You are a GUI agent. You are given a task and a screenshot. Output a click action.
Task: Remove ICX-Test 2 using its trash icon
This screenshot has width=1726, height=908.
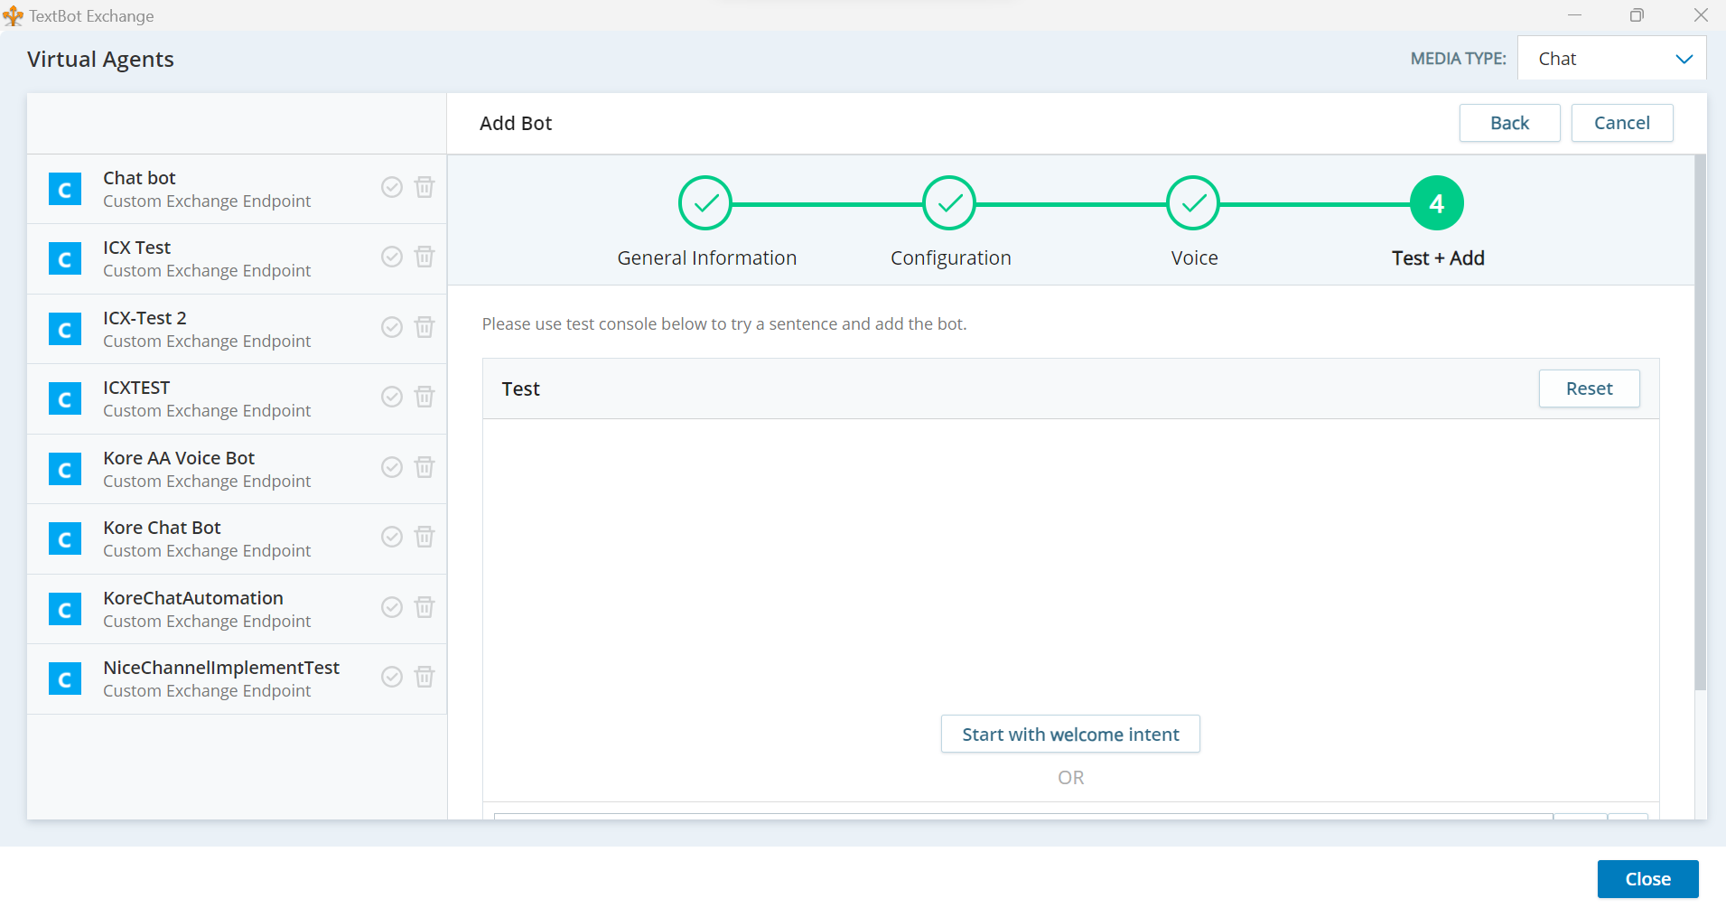pos(425,327)
